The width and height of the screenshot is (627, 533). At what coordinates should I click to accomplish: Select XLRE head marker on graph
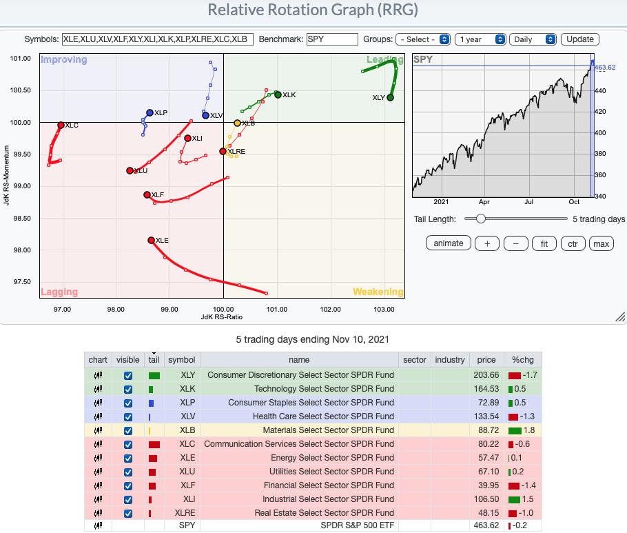[223, 151]
